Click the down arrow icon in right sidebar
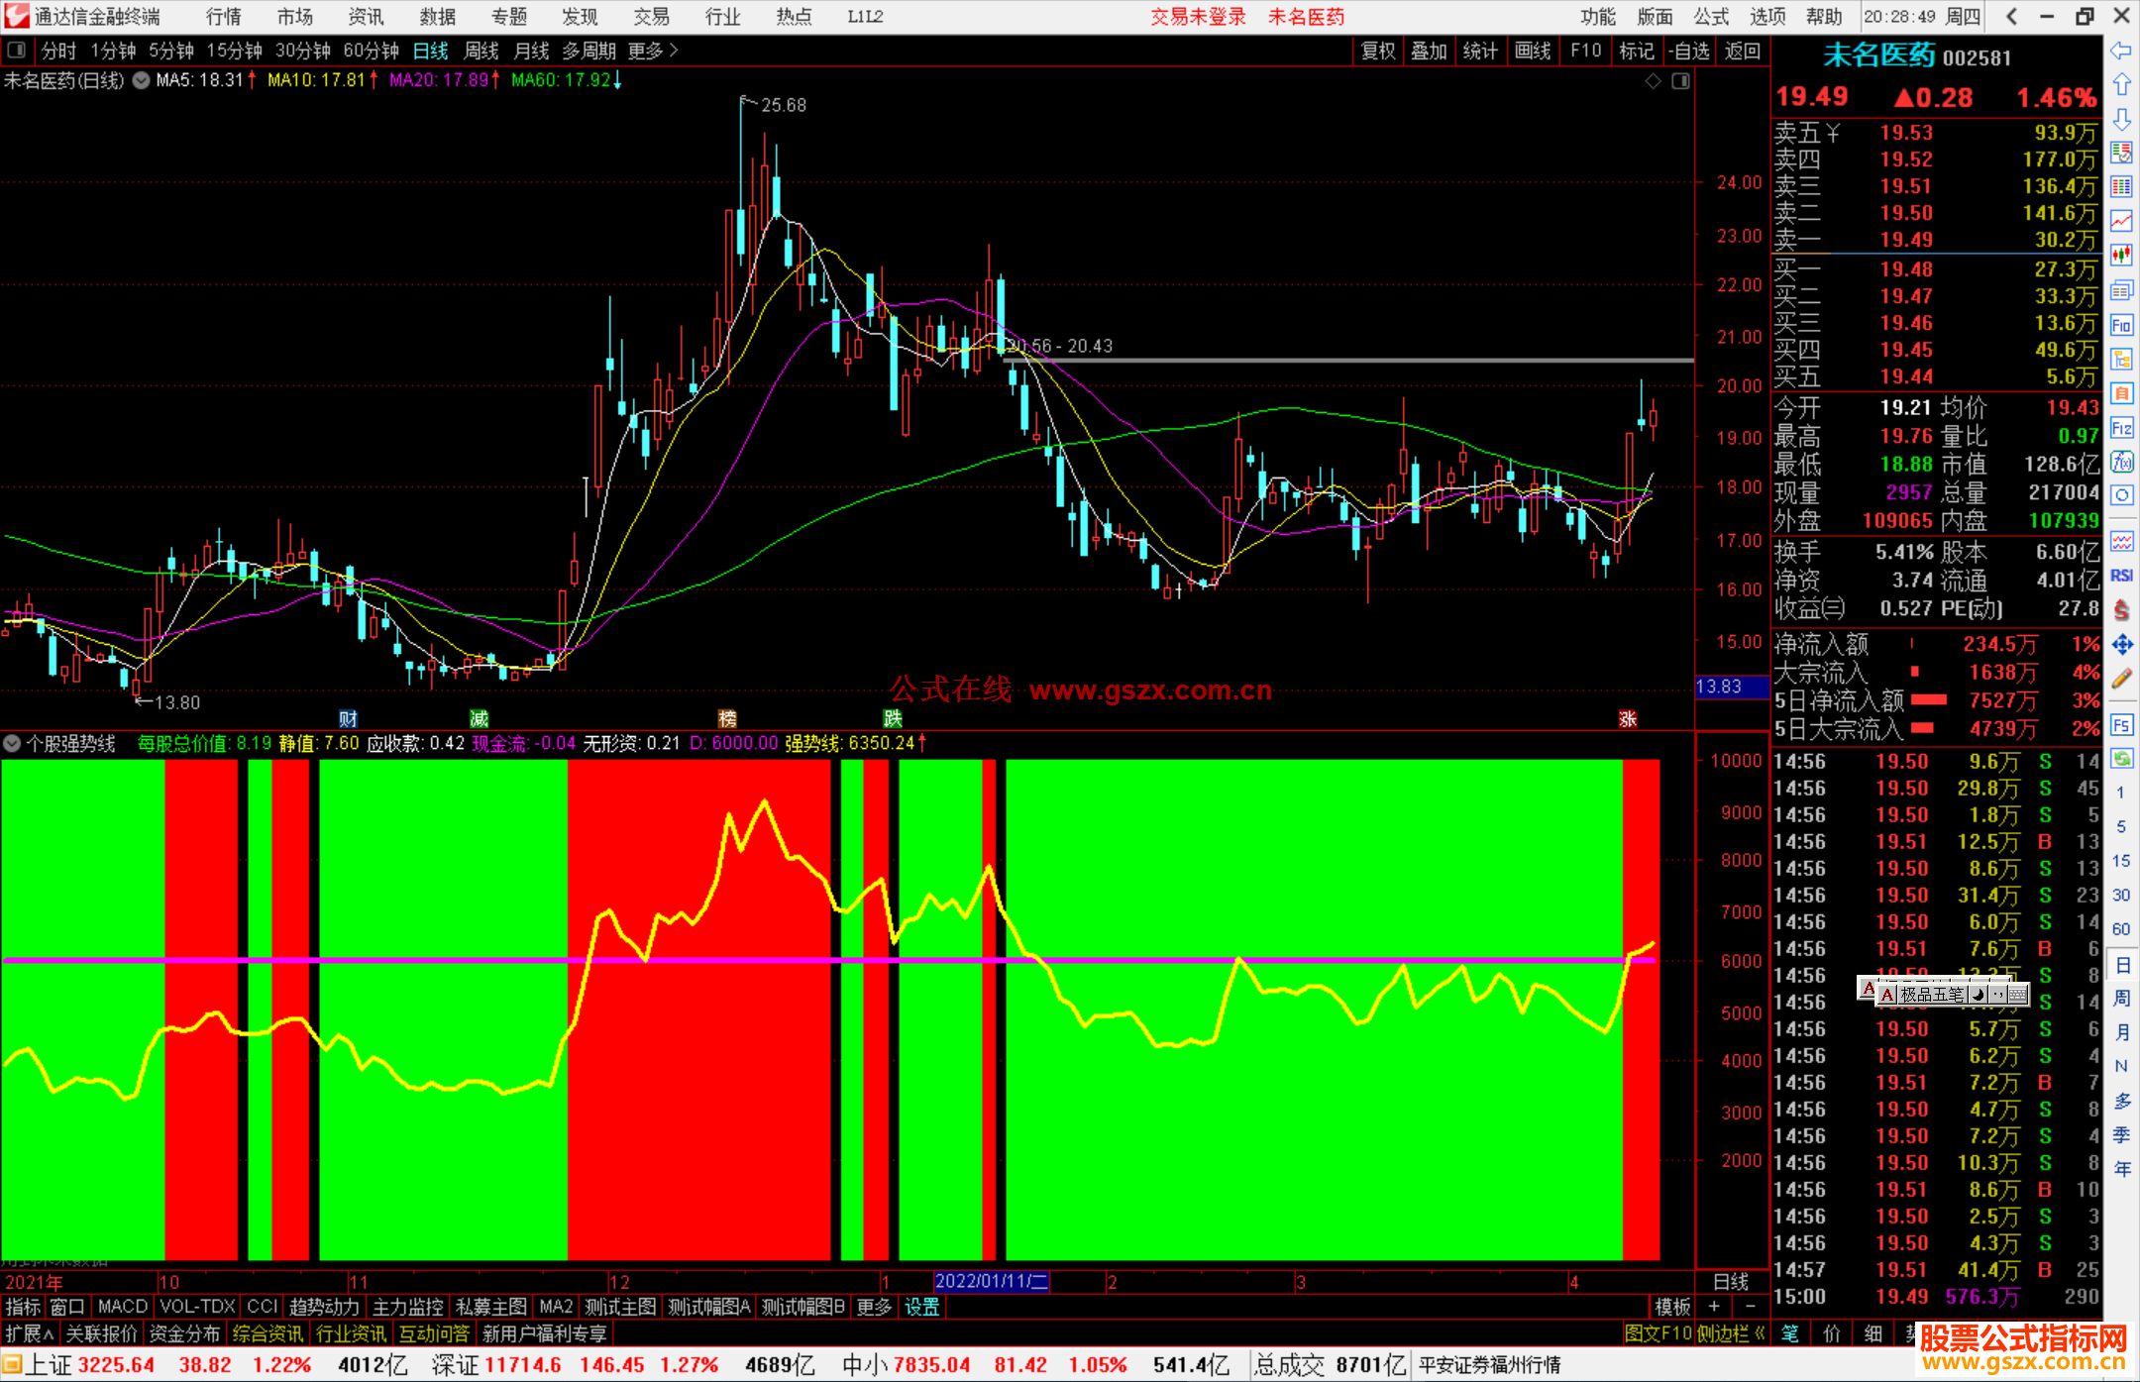 coord(2121,119)
